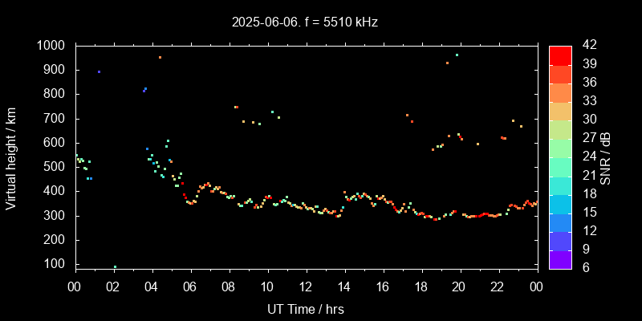Click the plot title with date and frequency

point(305,22)
